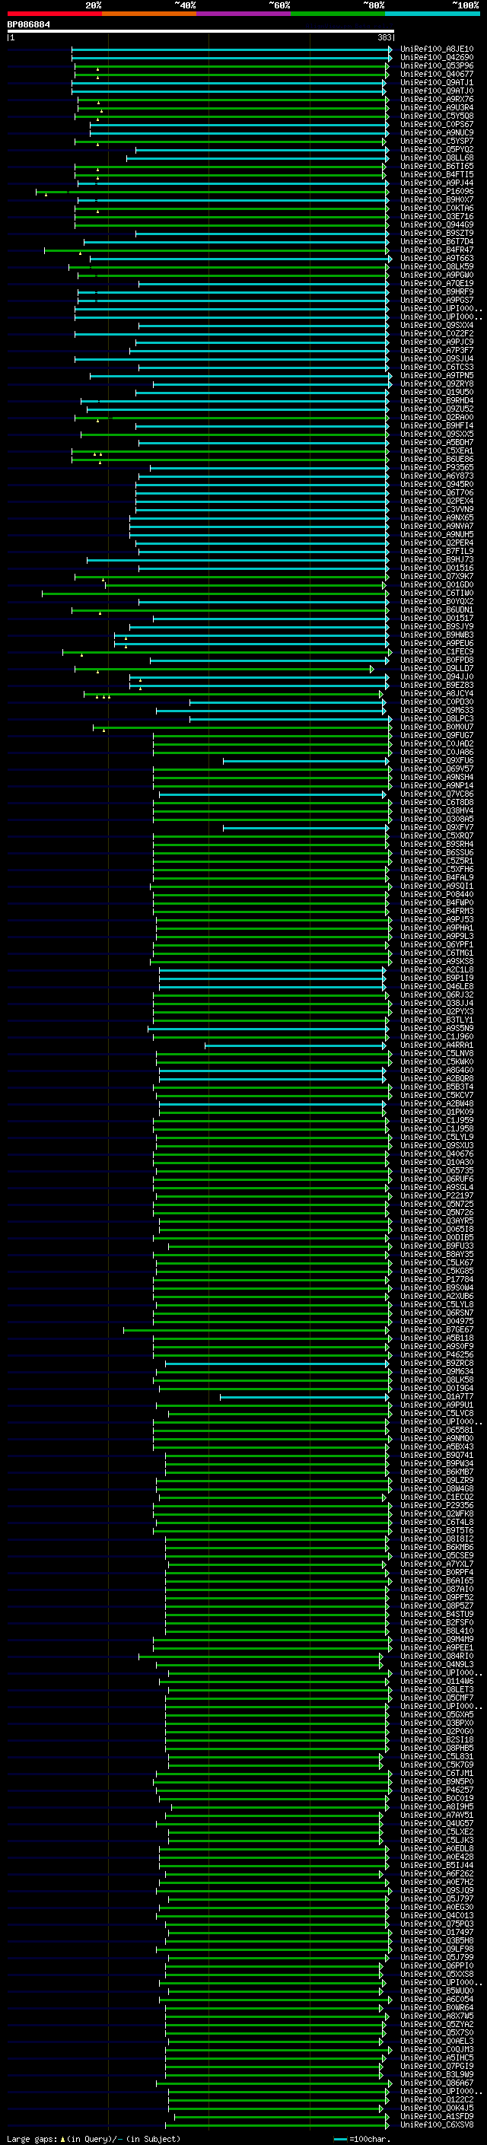
Task: Click the UniRef100_Q3E716 label
Action: (436, 217)
